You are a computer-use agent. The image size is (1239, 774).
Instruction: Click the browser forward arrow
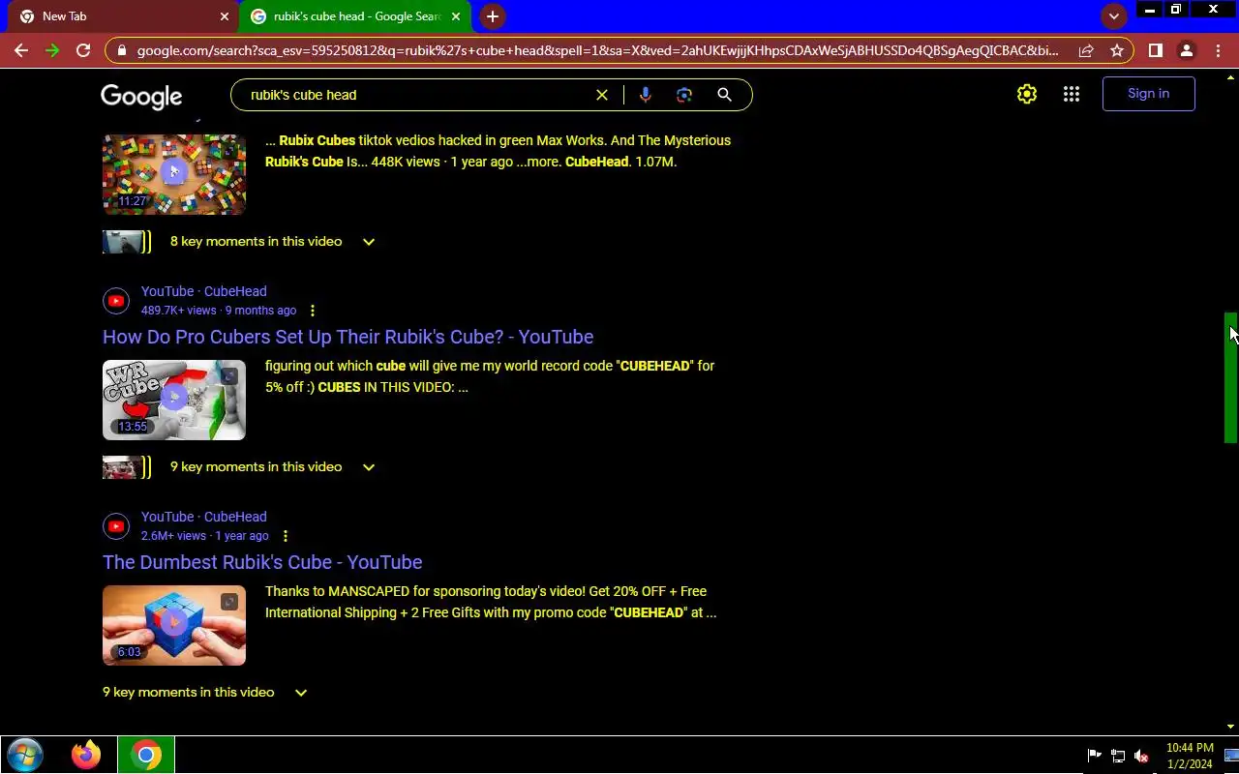52,50
